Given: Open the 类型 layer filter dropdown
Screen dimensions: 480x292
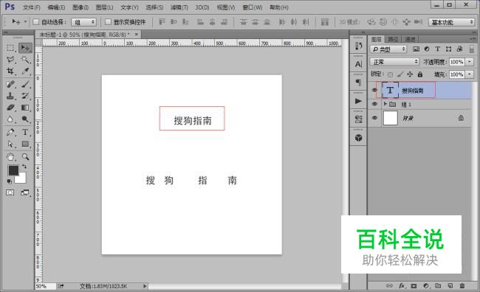Looking at the screenshot, I should pyautogui.click(x=388, y=49).
